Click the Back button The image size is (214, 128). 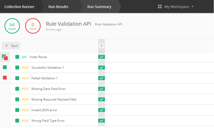point(11,46)
